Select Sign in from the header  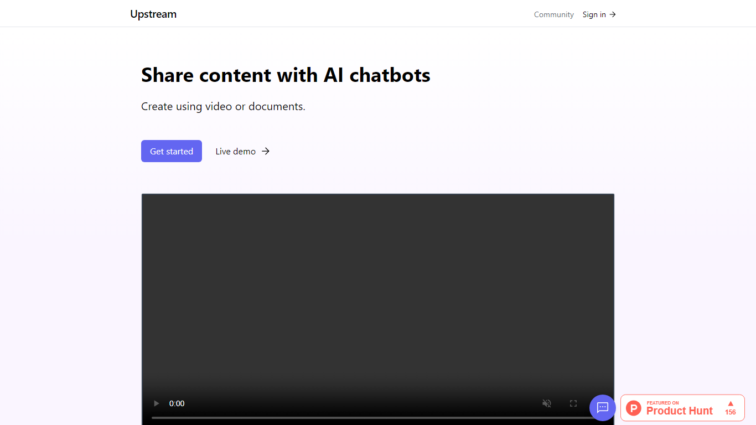click(594, 14)
